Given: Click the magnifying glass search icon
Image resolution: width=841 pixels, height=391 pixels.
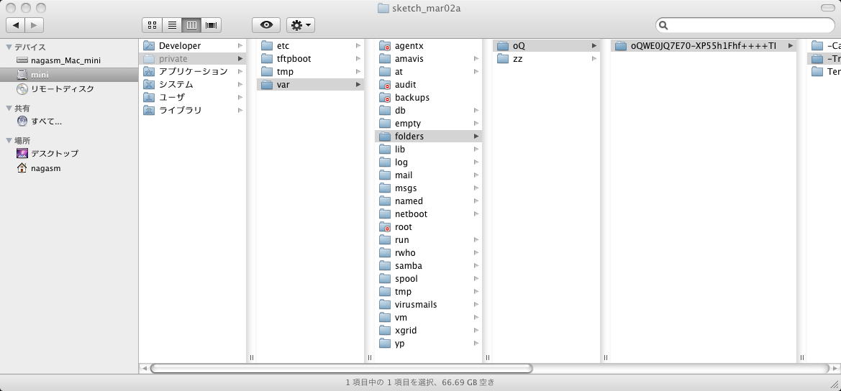Looking at the screenshot, I should point(663,25).
